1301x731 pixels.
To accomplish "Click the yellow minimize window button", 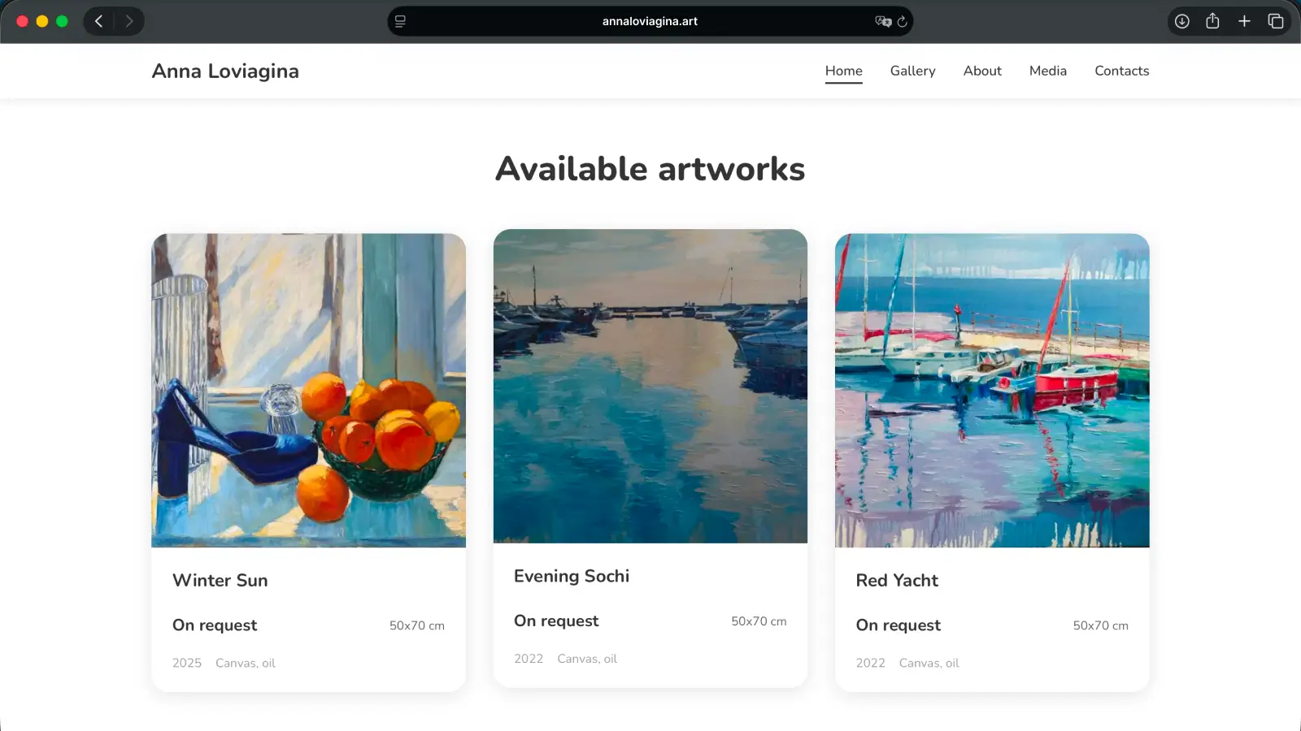I will click(42, 21).
